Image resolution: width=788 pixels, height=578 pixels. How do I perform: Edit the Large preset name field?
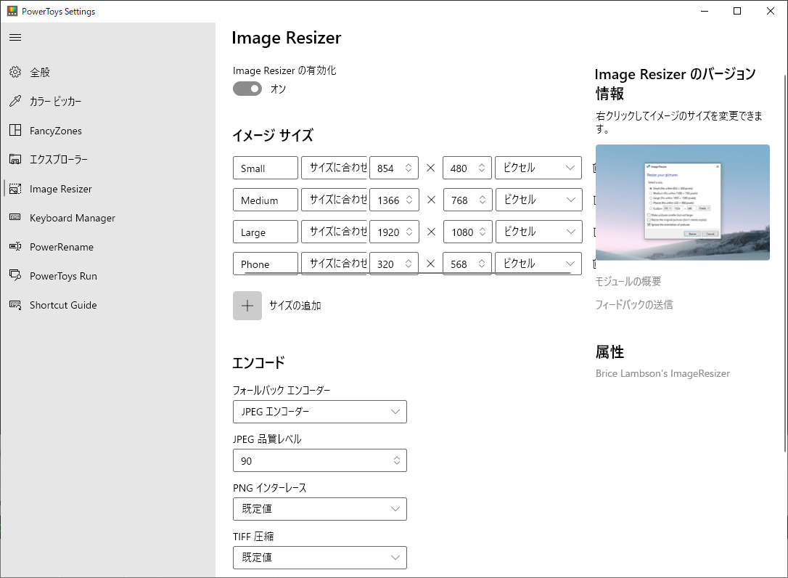click(266, 232)
